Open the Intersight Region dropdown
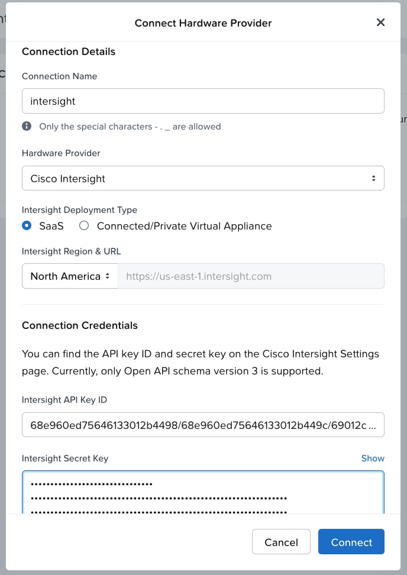Screen dimensions: 407x575 [x=69, y=276]
